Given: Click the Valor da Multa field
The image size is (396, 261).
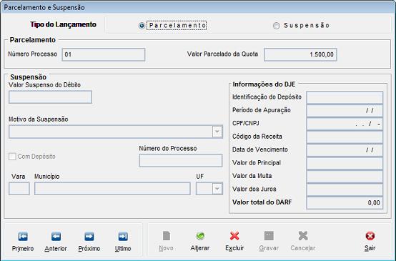Looking at the screenshot, I should [345, 176].
